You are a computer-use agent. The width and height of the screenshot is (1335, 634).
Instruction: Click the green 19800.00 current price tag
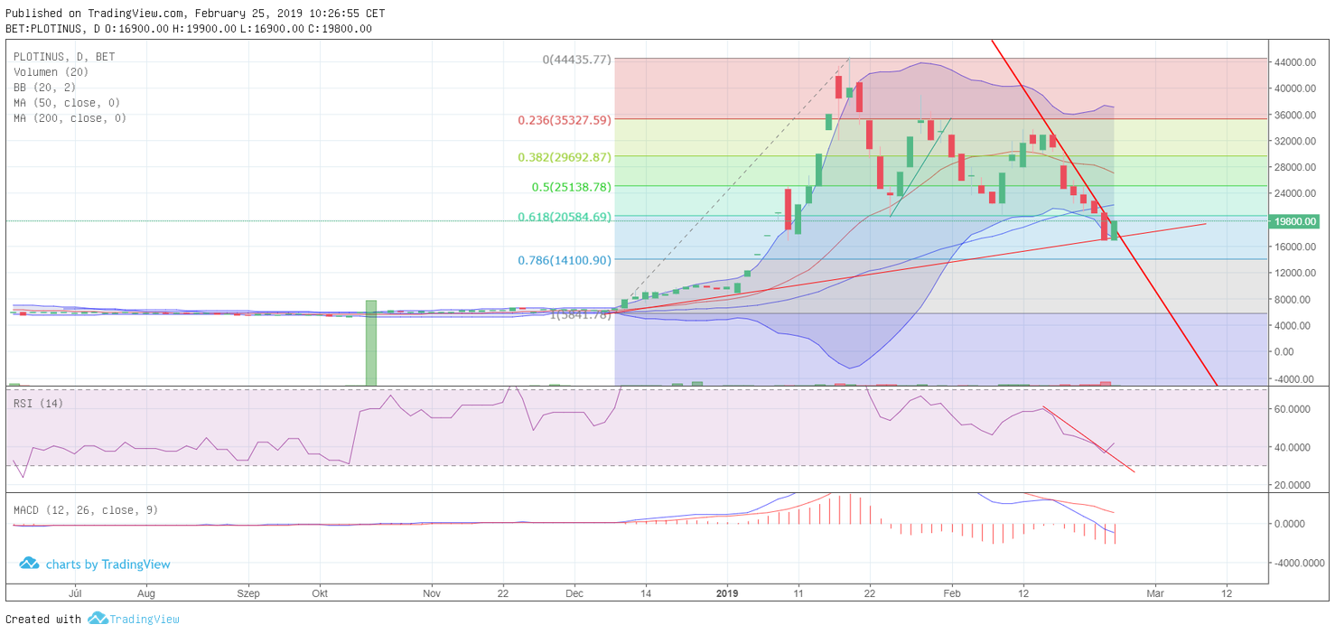(x=1297, y=221)
